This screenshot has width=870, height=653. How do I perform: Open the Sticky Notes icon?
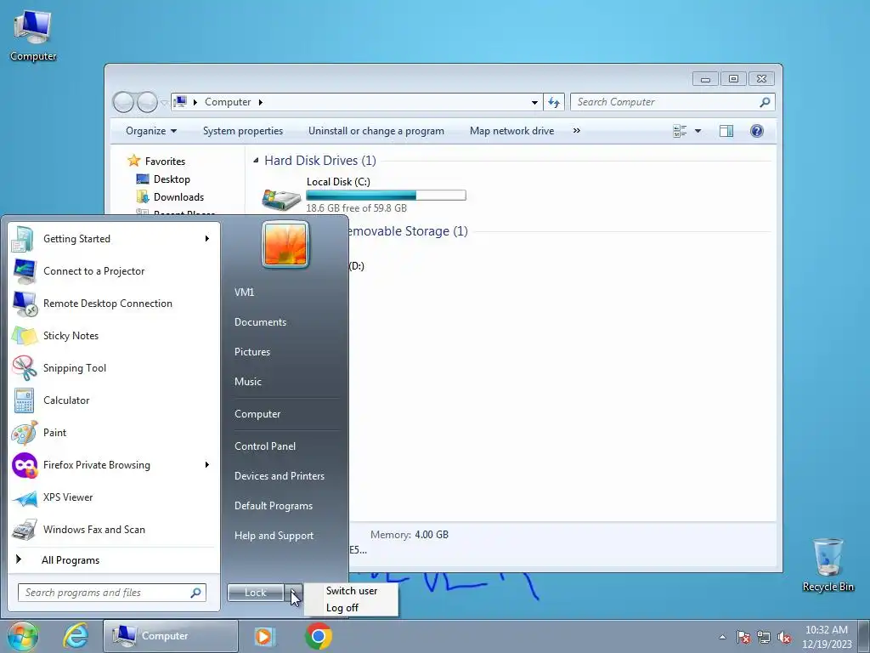23,335
